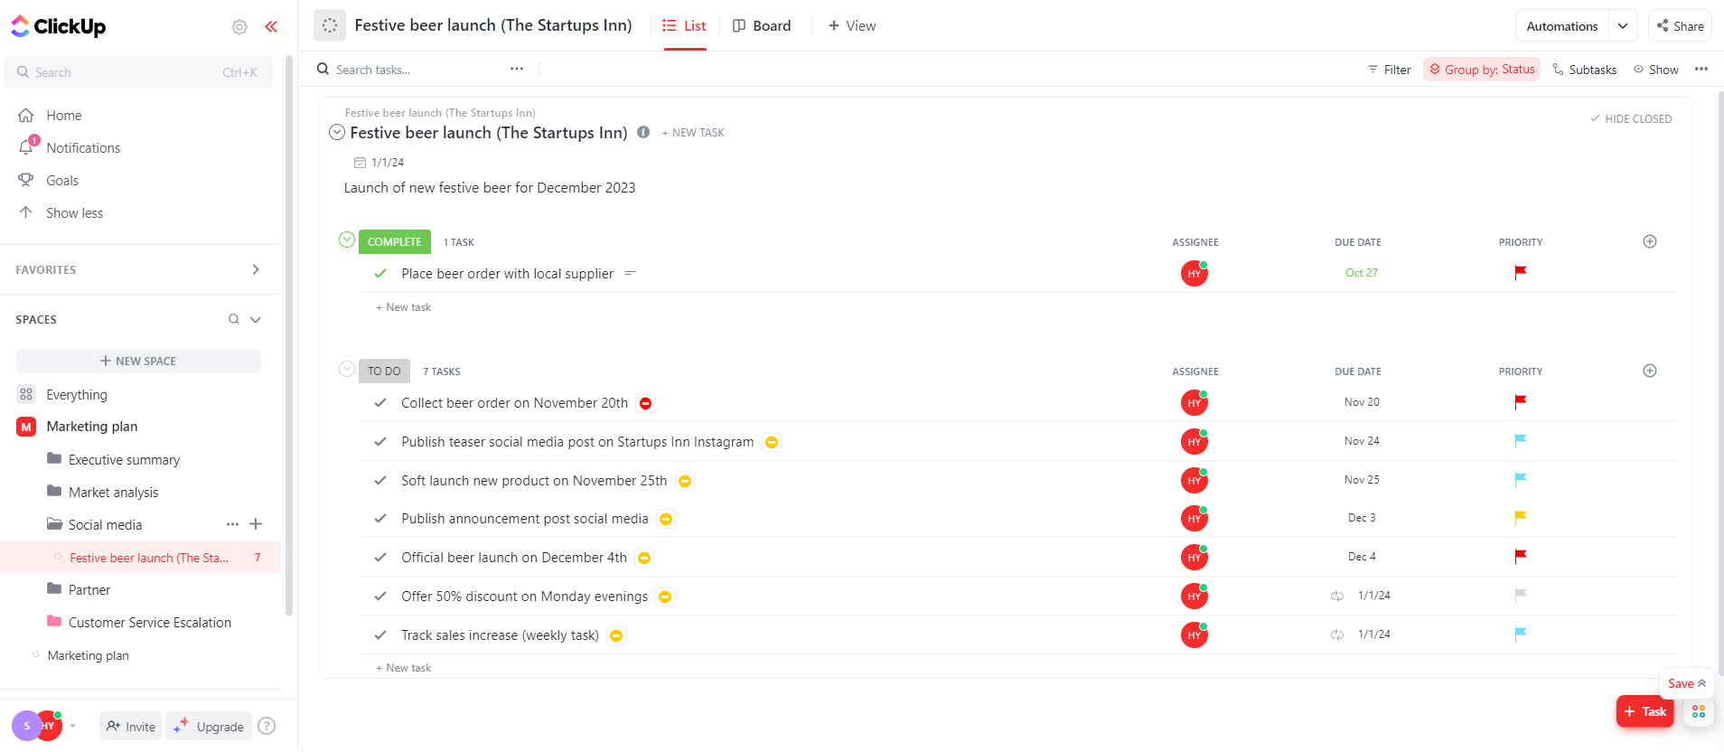Click the info icon beside list title
This screenshot has width=1724, height=752.
coord(643,132)
